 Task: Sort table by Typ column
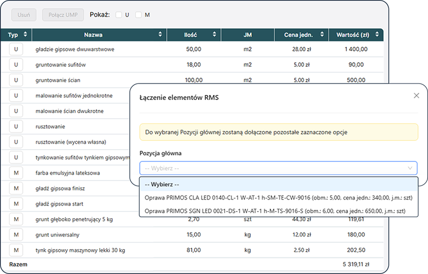(25, 35)
